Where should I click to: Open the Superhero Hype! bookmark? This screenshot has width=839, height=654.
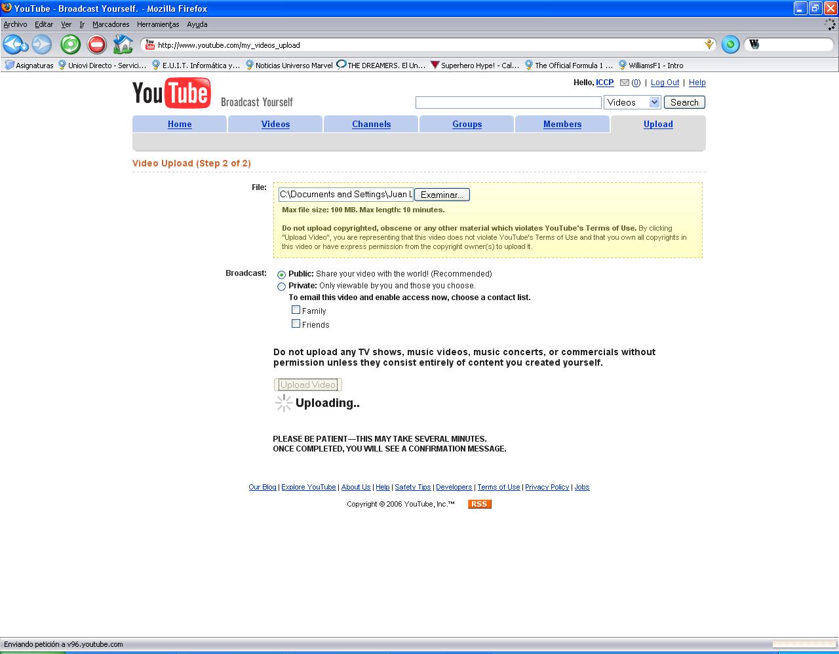(x=475, y=66)
